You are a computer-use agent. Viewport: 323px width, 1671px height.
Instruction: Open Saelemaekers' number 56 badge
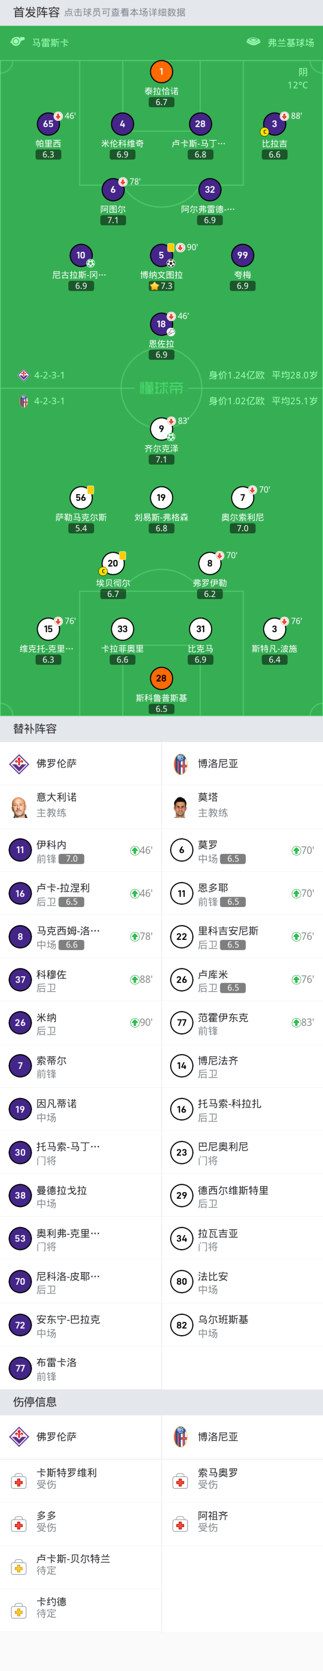81,498
